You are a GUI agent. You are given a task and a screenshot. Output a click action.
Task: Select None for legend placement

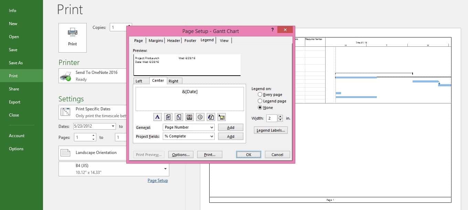(260, 108)
